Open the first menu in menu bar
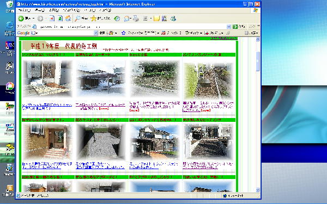This screenshot has width=327, height=204. pos(25,10)
